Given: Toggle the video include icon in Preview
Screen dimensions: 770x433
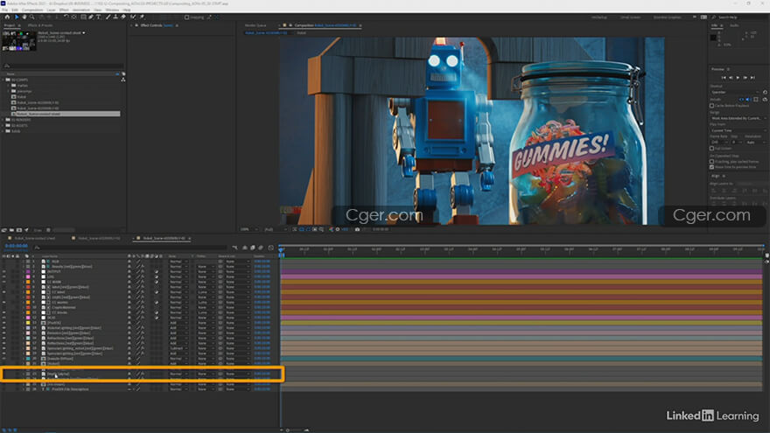Looking at the screenshot, I should coord(741,99).
